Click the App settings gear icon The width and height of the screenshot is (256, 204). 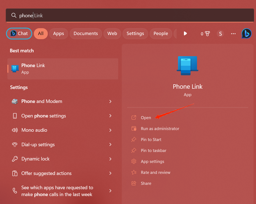click(134, 161)
